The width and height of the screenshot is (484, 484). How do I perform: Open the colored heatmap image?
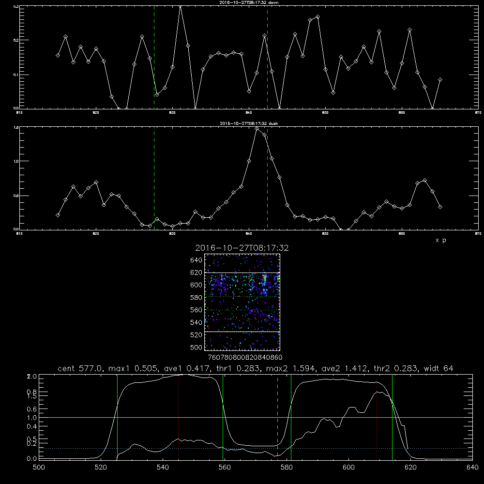tap(242, 302)
